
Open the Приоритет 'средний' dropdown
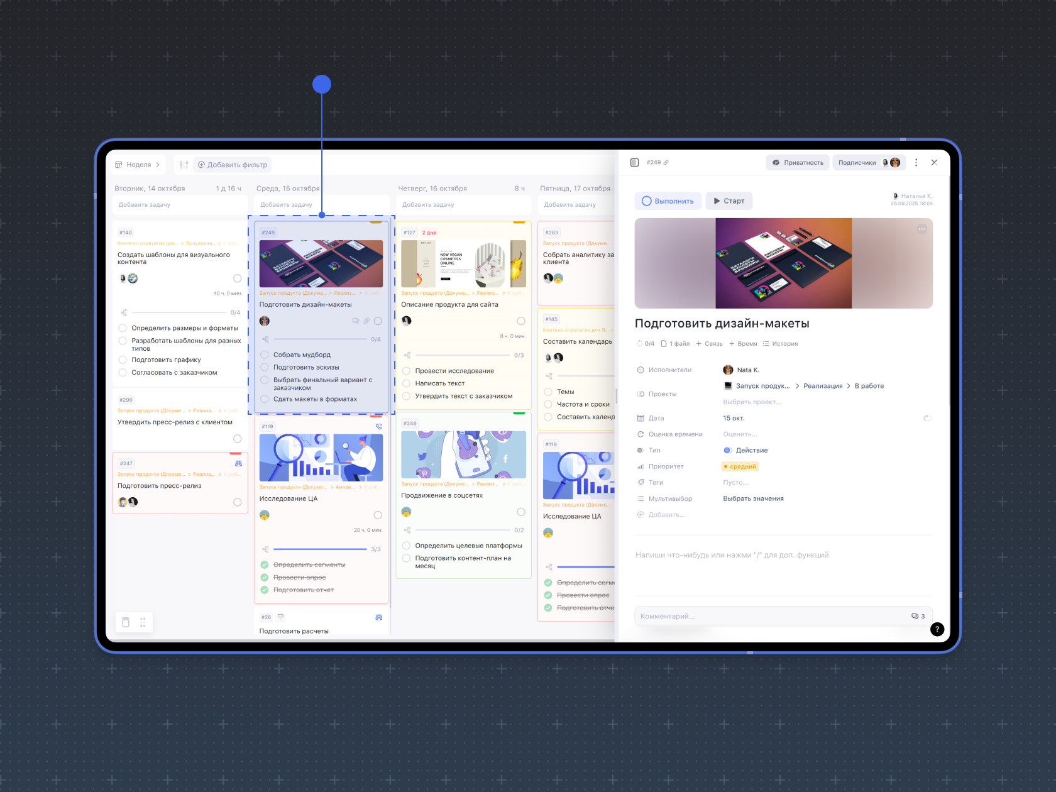click(740, 466)
